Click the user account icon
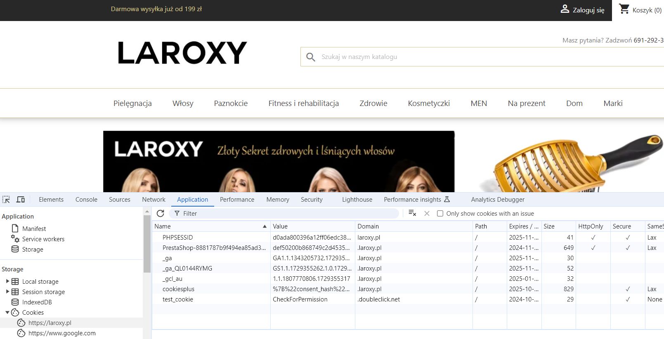Screen dimensions: 664x339 coord(565,9)
